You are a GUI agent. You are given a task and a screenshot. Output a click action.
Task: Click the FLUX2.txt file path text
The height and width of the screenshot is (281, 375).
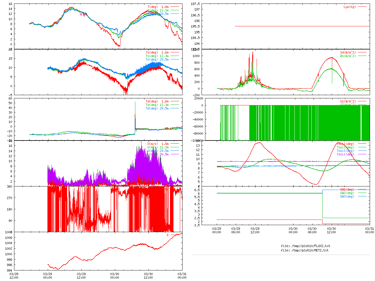306,246
